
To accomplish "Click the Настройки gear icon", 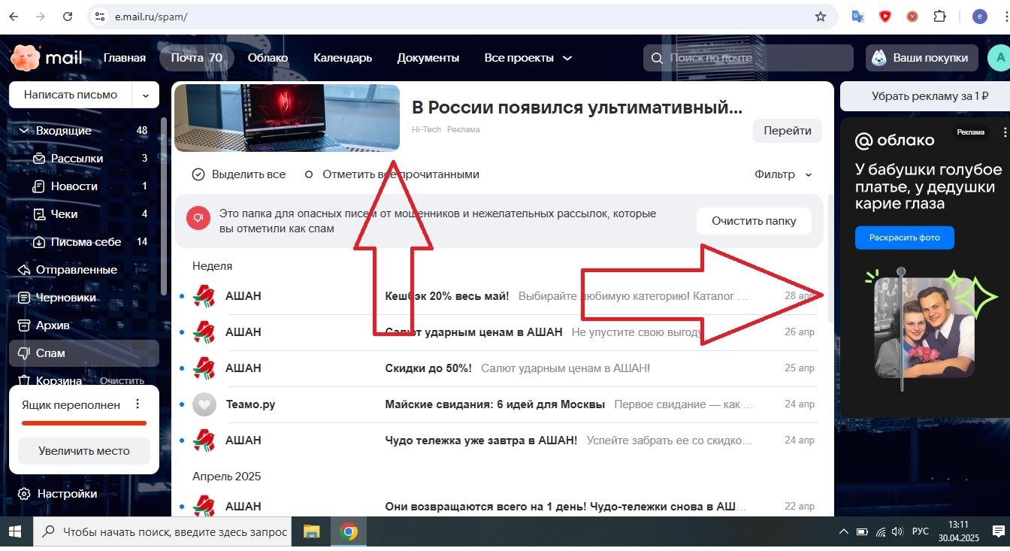I will click(x=24, y=494).
